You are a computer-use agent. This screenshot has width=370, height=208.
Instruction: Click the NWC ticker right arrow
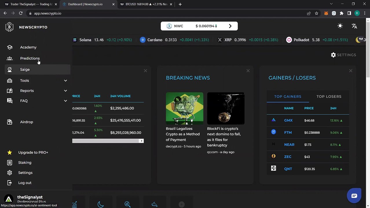[x=230, y=26]
